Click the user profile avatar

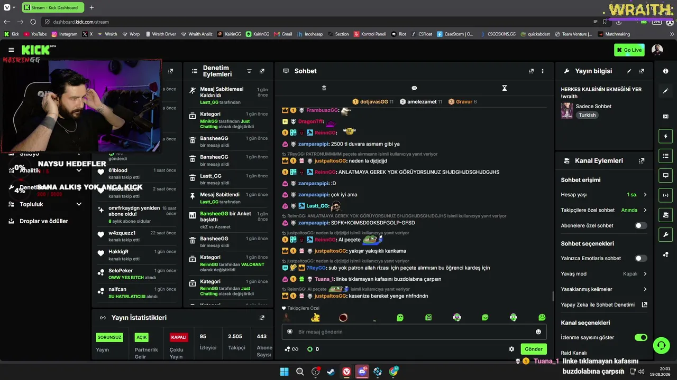(x=657, y=50)
